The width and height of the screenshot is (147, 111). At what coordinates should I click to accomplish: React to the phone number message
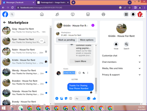[80, 73]
